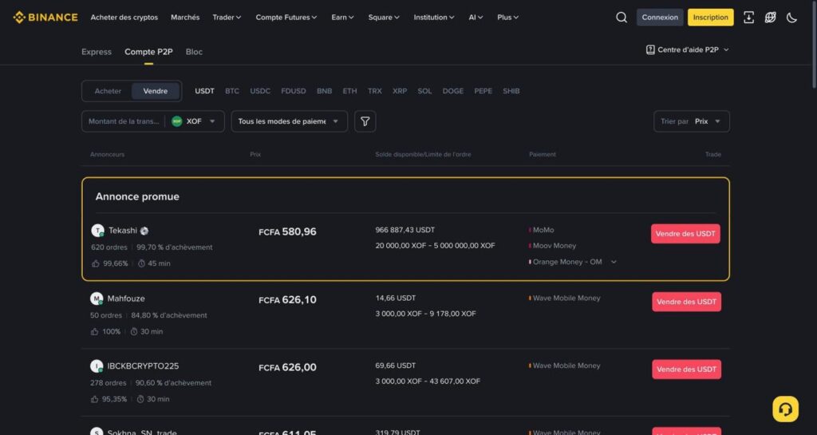The image size is (817, 435).
Task: Expand the Earn menu
Action: click(x=342, y=18)
